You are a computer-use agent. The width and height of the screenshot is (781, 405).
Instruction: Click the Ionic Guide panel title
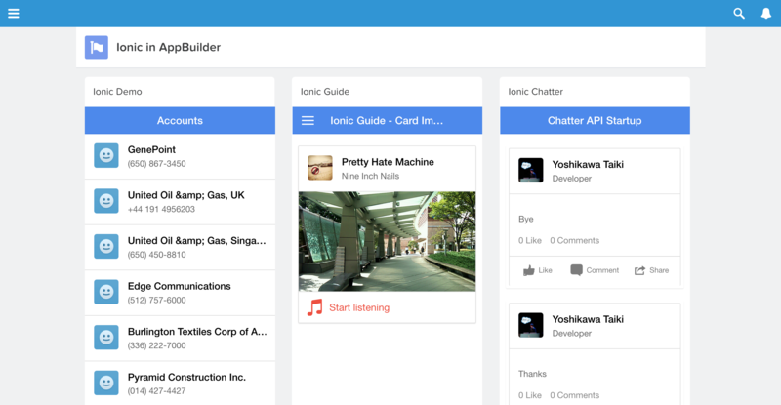(325, 92)
